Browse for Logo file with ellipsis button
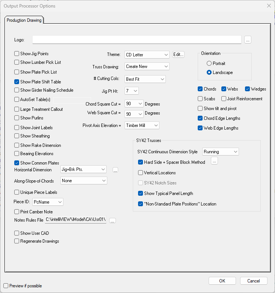The width and height of the screenshot is (275, 293). (248, 40)
